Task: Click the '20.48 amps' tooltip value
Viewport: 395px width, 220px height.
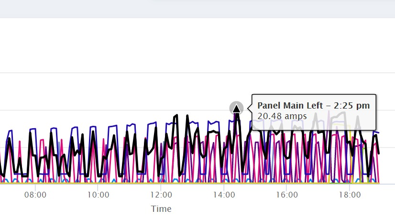Action: [282, 116]
